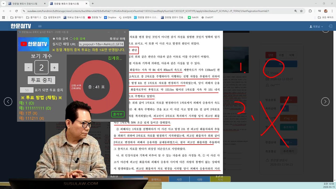The width and height of the screenshot is (336, 189).
Task: Click the 한문철TV YouTube logo in vote window
Action: (34, 44)
